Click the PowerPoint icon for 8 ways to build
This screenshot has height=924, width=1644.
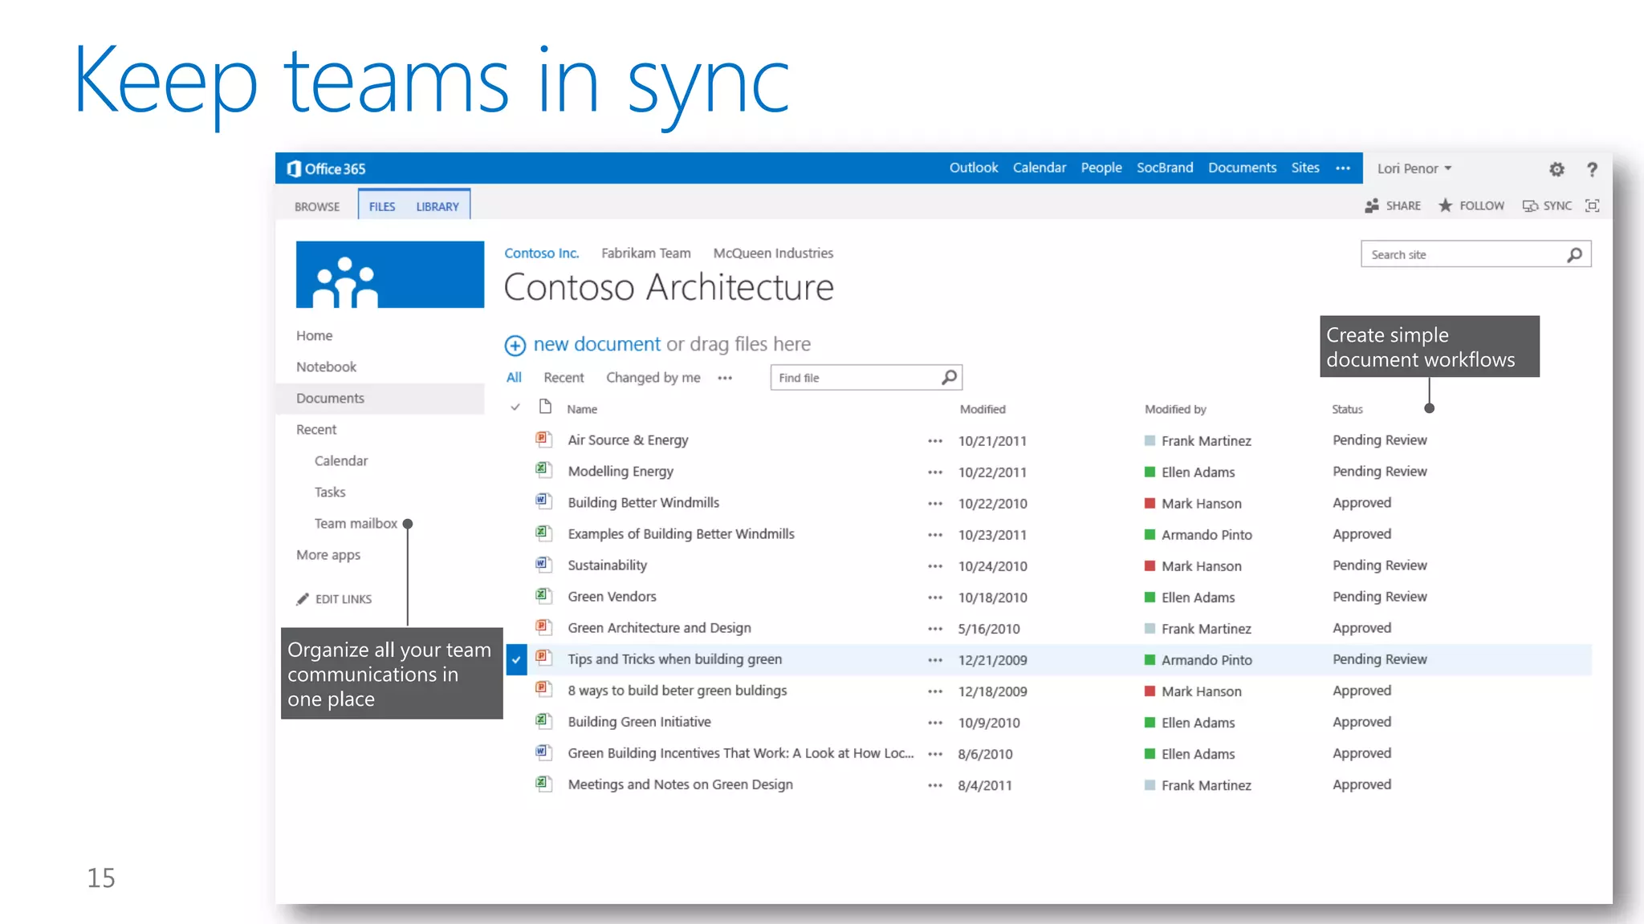544,690
